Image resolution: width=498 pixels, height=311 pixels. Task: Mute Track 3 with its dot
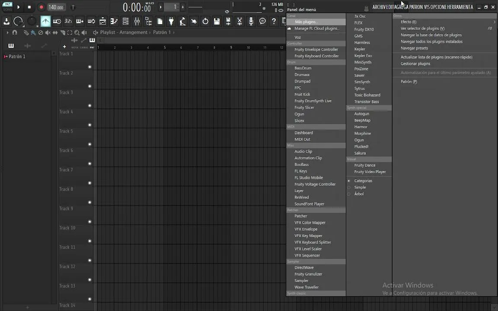(89, 105)
